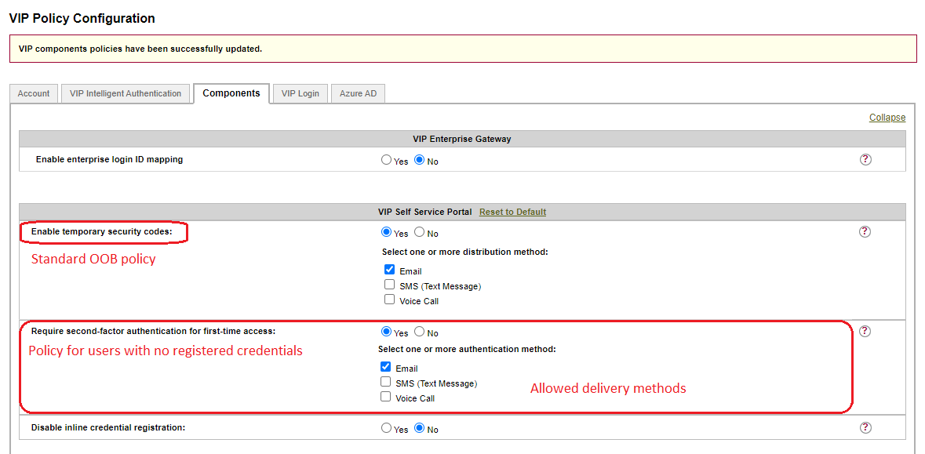Select No for first-time second-factor authentication
The width and height of the screenshot is (925, 454).
420,332
